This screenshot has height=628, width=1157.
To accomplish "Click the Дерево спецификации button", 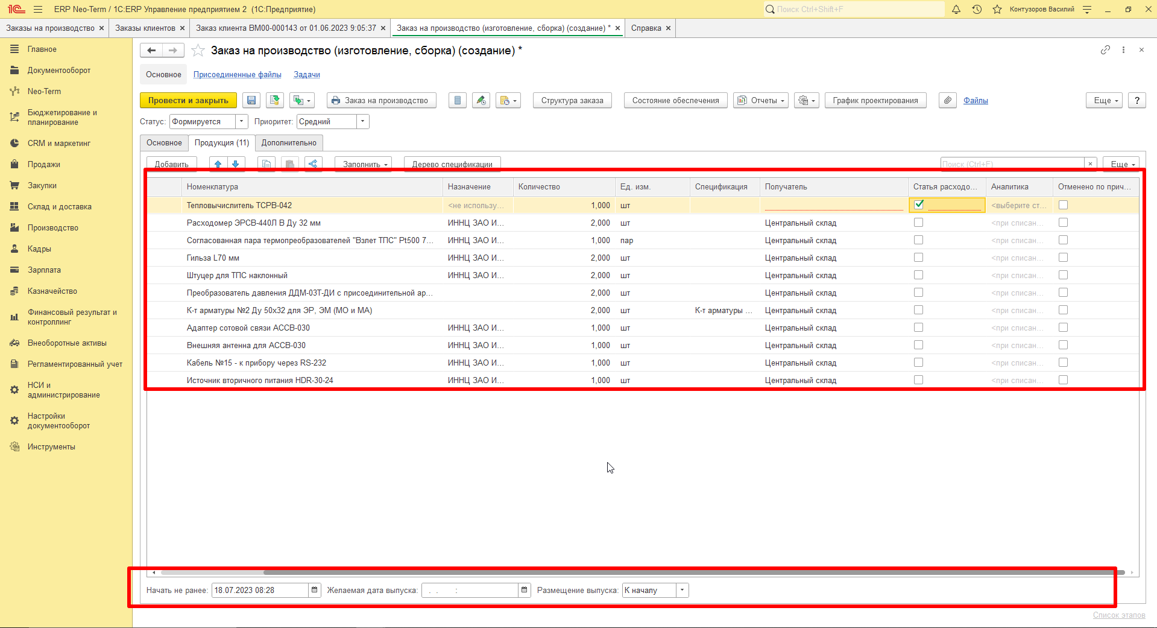I will (452, 164).
